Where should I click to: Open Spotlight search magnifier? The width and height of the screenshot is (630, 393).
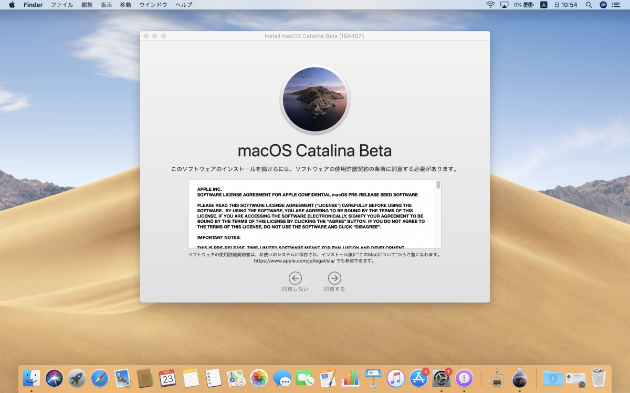589,5
